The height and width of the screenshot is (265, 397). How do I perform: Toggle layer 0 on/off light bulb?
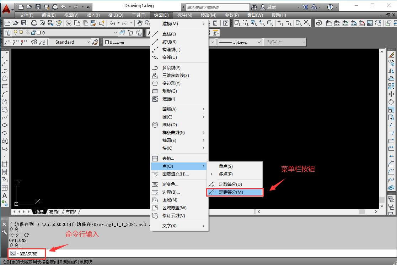click(15, 32)
